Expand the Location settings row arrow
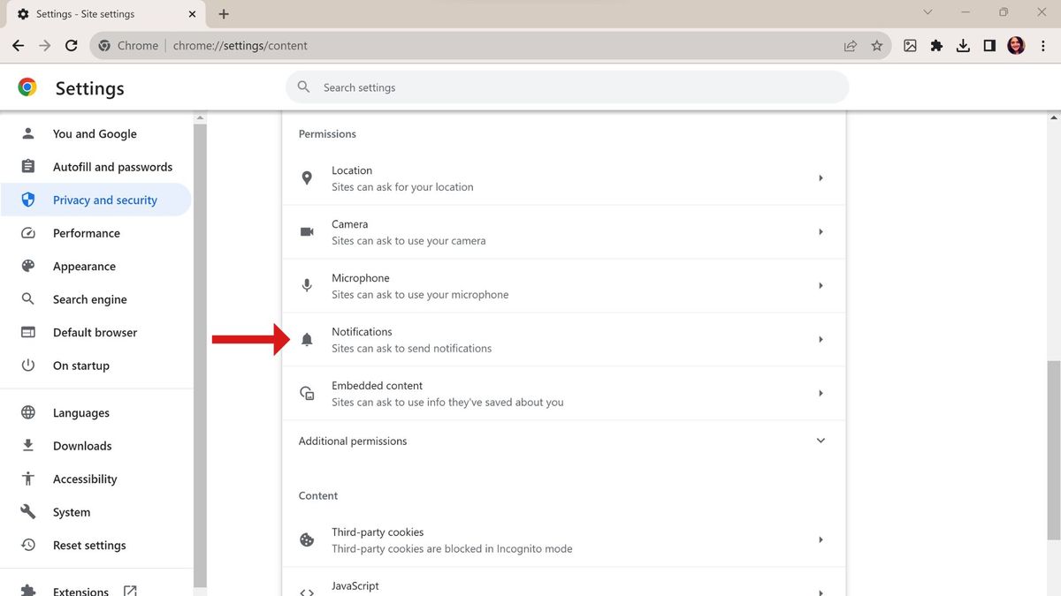Viewport: 1061px width, 596px height. point(820,177)
